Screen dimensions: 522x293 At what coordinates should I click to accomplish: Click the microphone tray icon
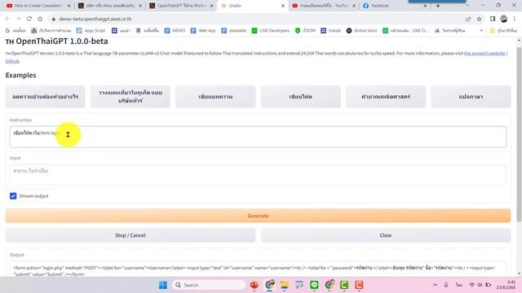pos(446,285)
